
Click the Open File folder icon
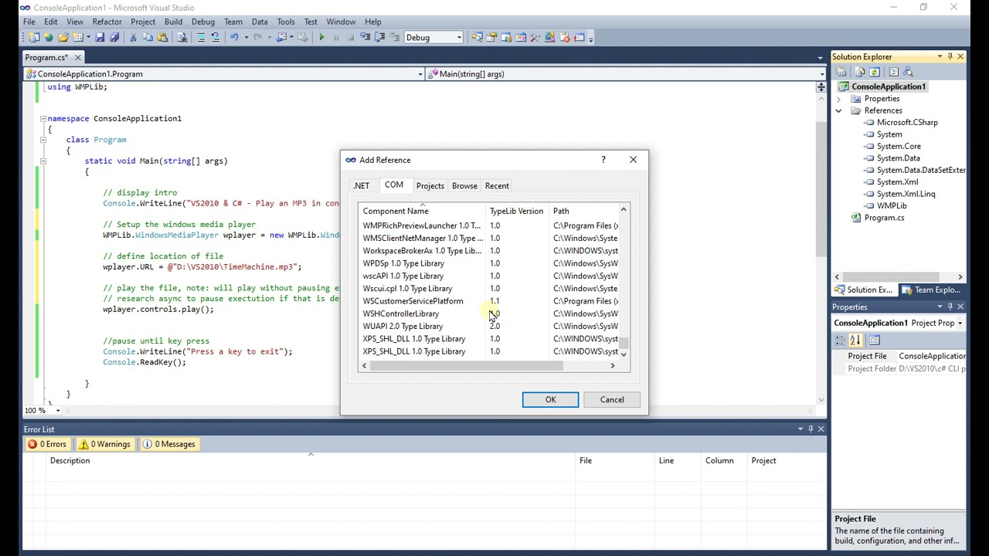[63, 37]
